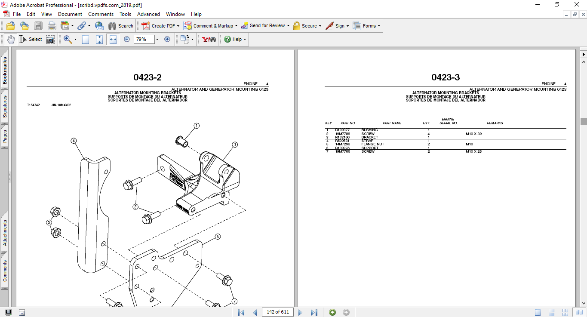Print the document using the Print icon
Image resolution: width=587 pixels, height=317 pixels.
52,26
